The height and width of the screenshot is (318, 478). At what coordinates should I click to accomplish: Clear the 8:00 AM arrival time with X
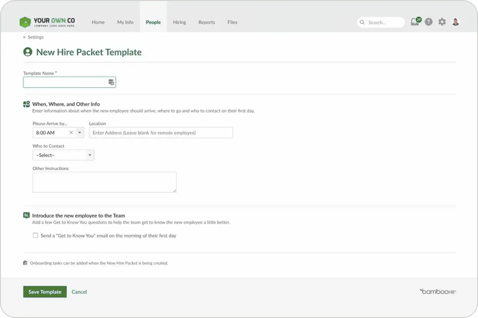(71, 132)
